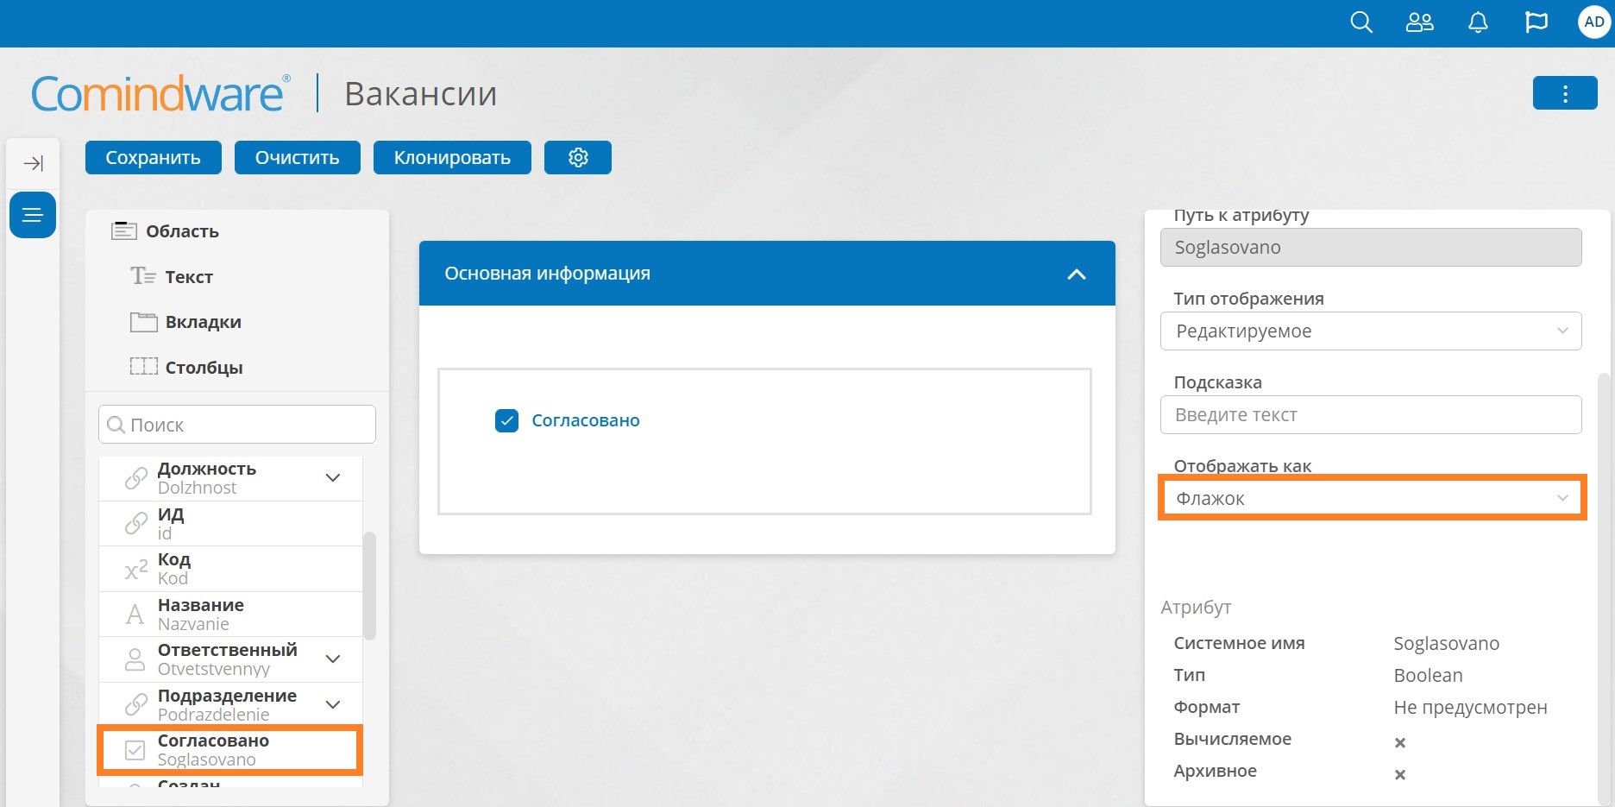1615x807 pixels.
Task: Focus the Поиск attribute search field
Action: pos(237,425)
